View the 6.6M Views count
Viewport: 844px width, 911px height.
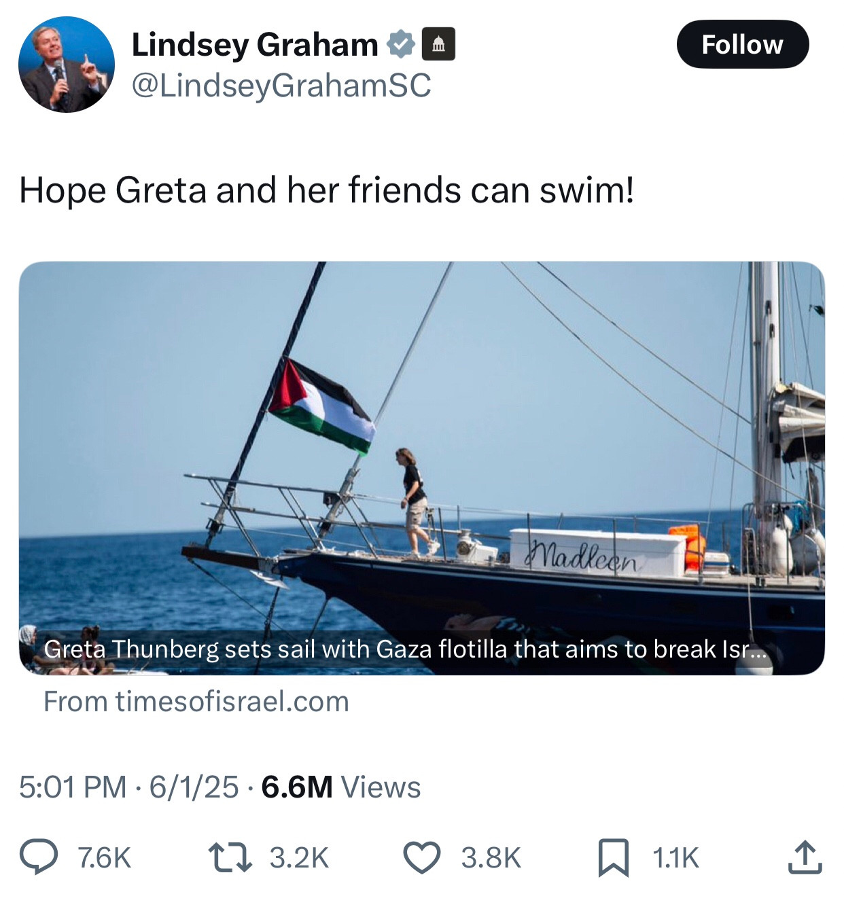coord(341,787)
